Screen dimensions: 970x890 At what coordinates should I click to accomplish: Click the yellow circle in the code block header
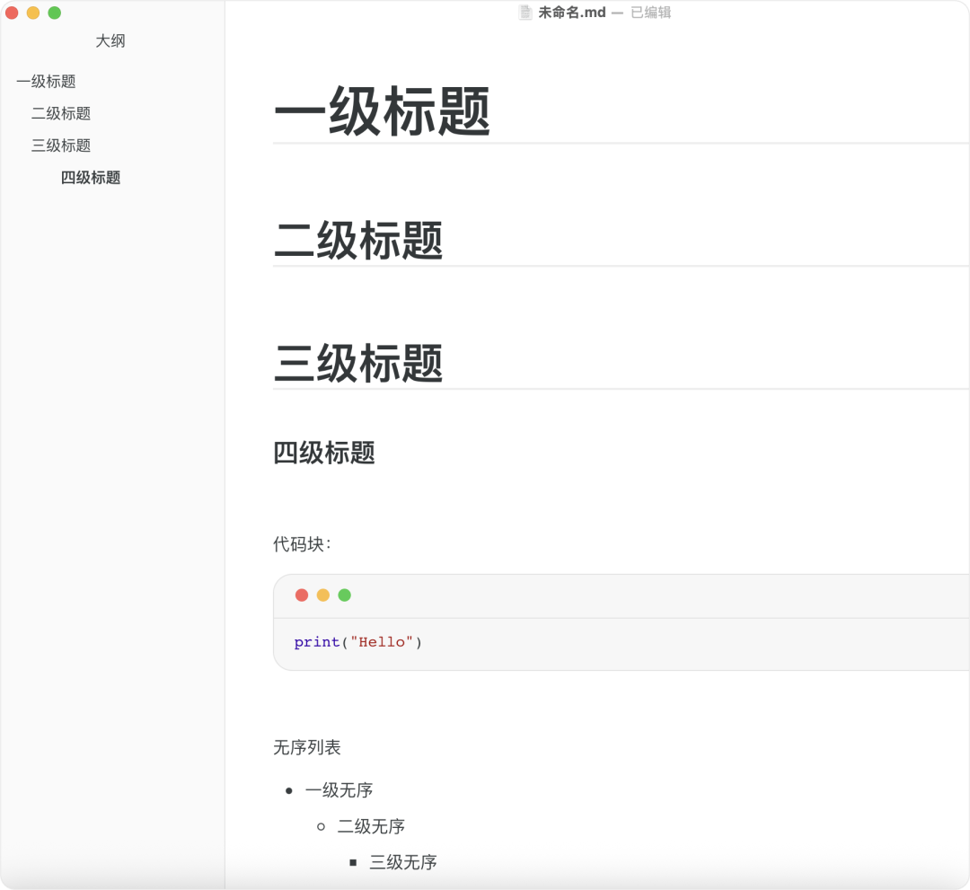pyautogui.click(x=322, y=595)
